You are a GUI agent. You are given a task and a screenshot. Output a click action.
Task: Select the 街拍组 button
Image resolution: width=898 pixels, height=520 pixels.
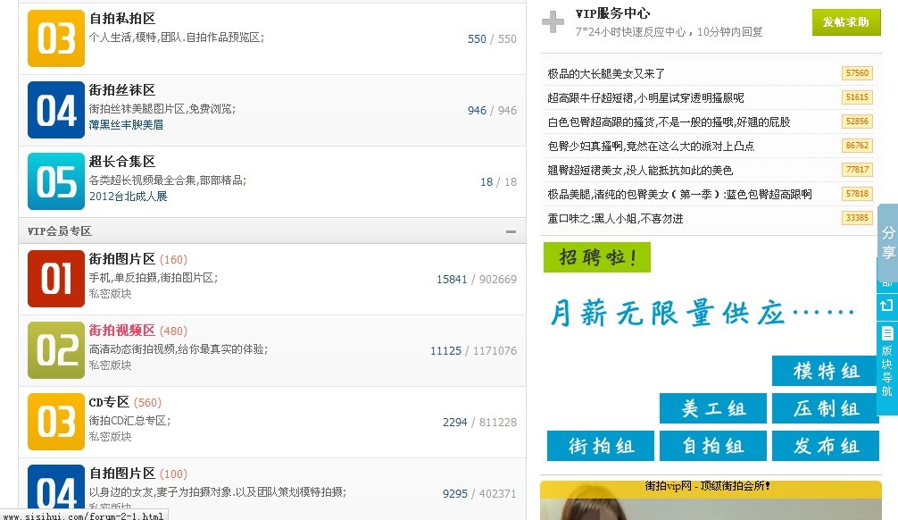click(x=600, y=446)
